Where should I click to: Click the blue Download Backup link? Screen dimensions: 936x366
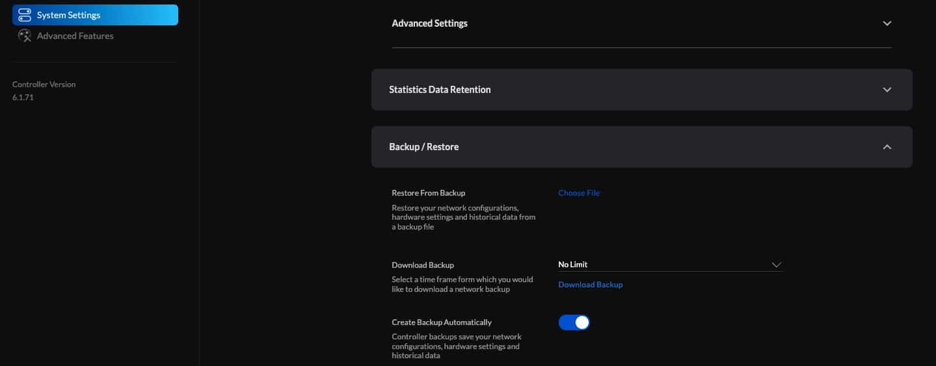(x=590, y=285)
